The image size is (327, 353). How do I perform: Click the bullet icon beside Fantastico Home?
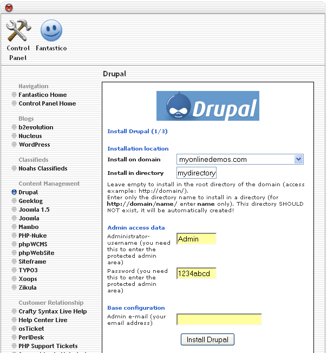point(14,95)
